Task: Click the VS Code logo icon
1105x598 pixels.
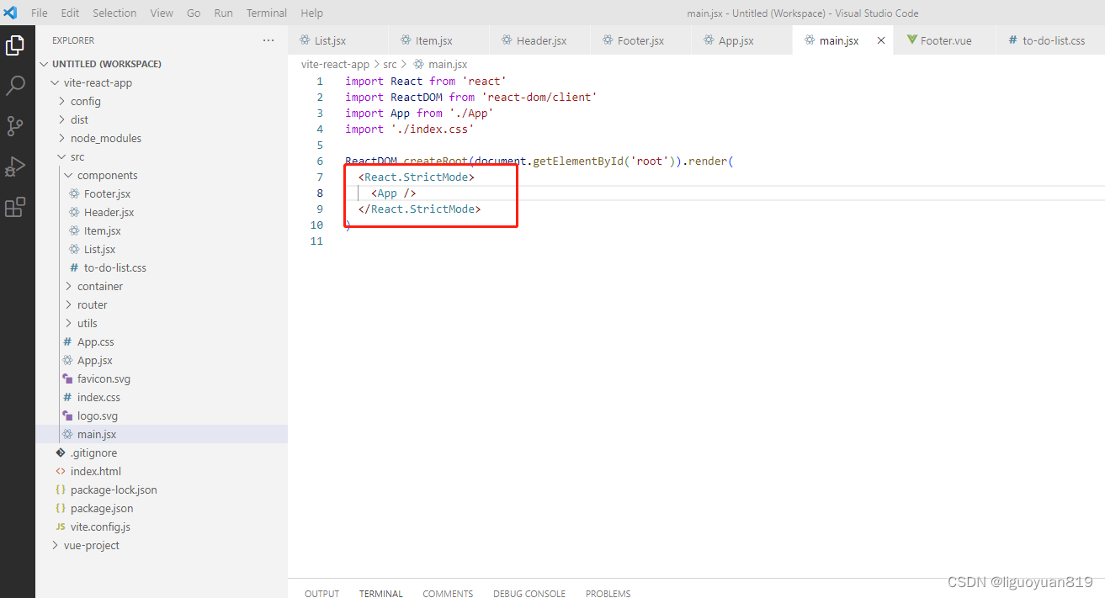Action: (11, 13)
